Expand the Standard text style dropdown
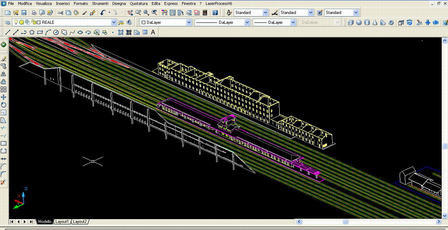Screen dimensions: 448x230 266,12
